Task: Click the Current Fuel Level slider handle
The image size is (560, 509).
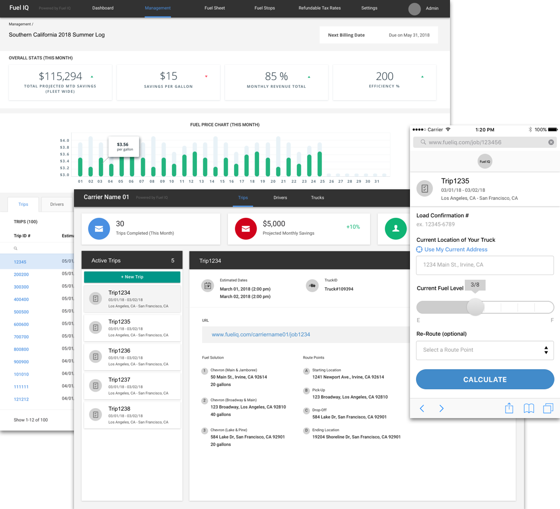Action: (x=475, y=307)
